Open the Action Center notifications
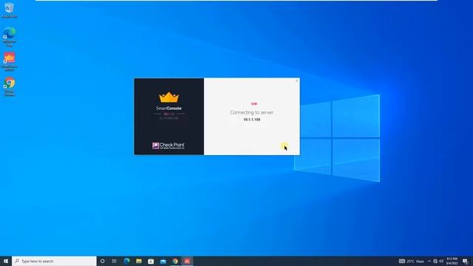Screen dimensions: 473x266 [x=465, y=261]
